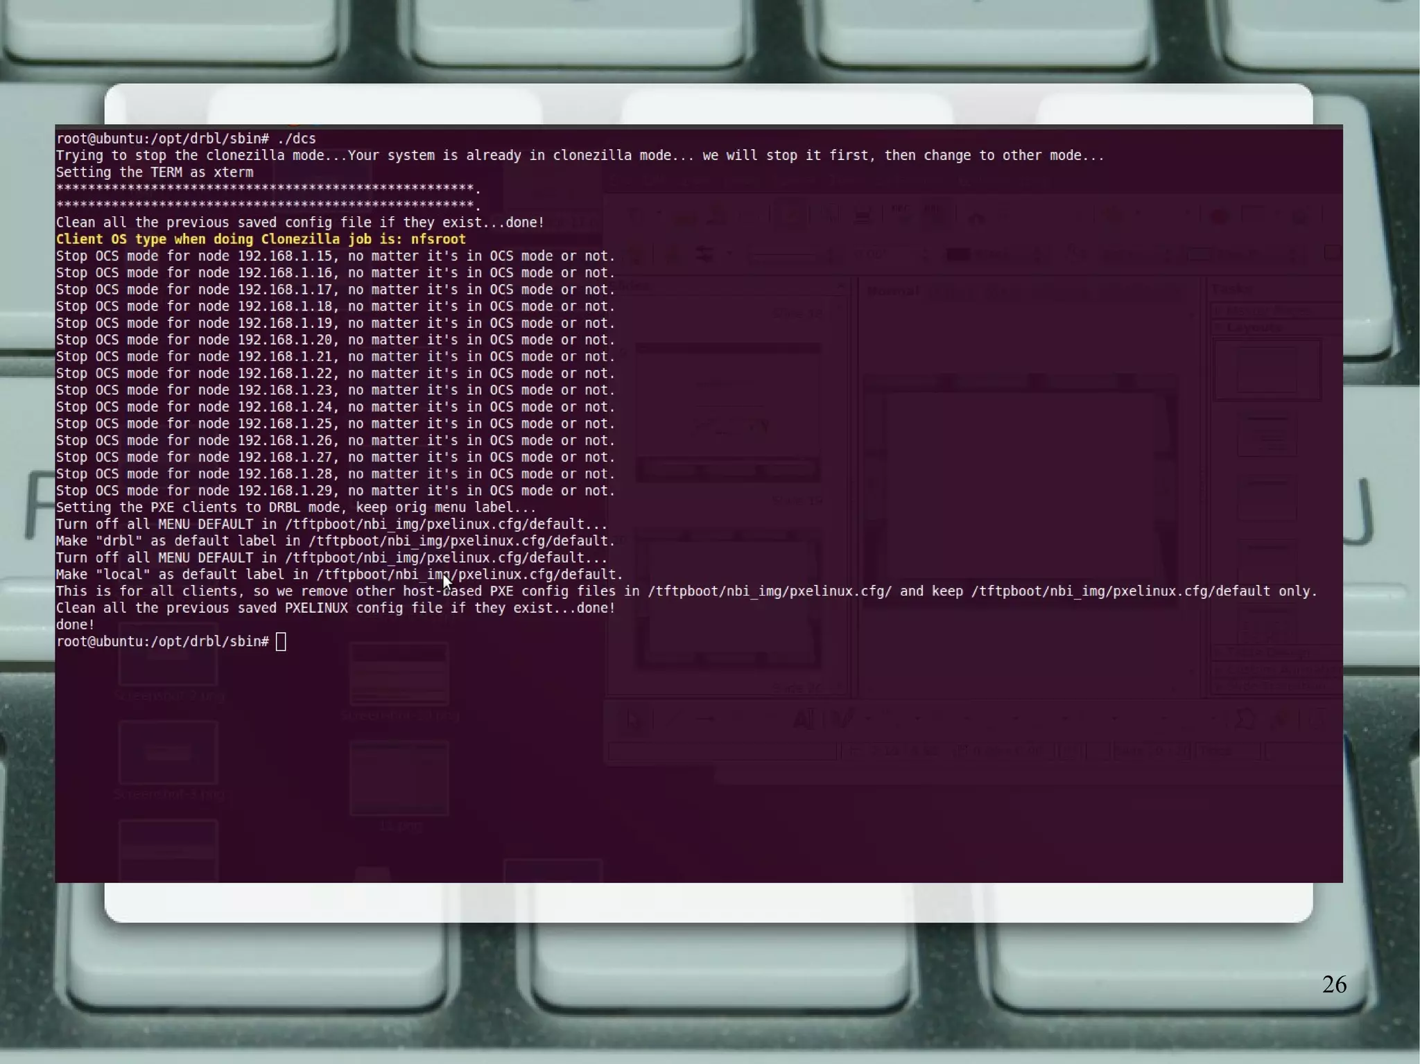Select the blank layout thumbnail in Layouts

tap(1266, 369)
